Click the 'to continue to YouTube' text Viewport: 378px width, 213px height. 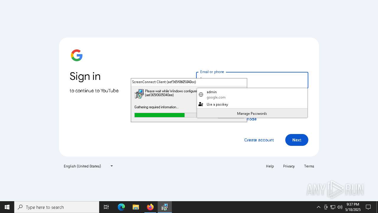coord(94,91)
